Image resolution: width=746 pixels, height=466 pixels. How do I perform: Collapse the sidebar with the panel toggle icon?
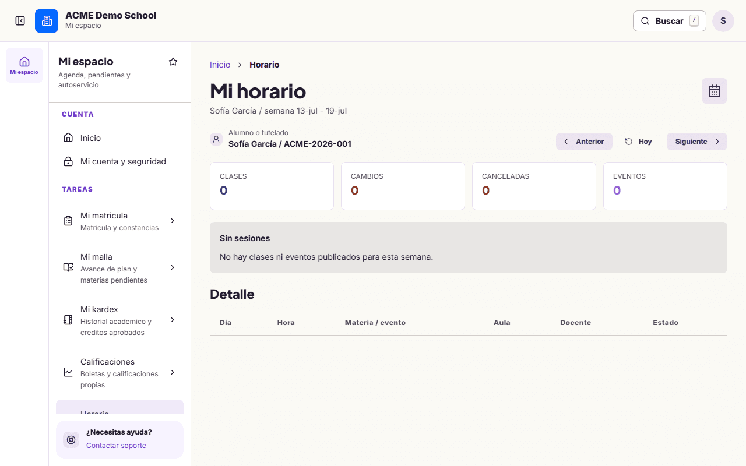20,21
